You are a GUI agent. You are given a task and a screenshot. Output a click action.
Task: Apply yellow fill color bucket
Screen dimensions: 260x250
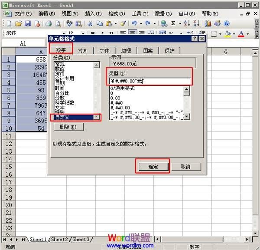(227, 34)
